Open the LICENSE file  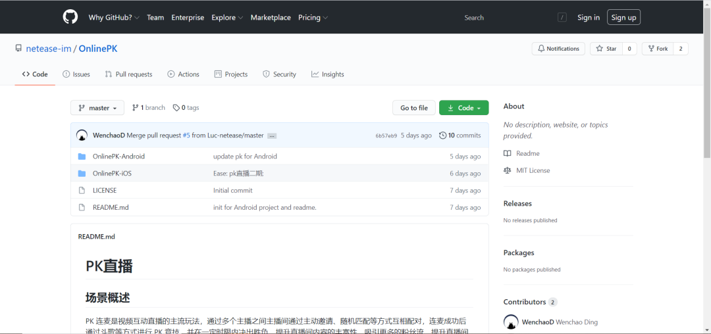pos(105,191)
